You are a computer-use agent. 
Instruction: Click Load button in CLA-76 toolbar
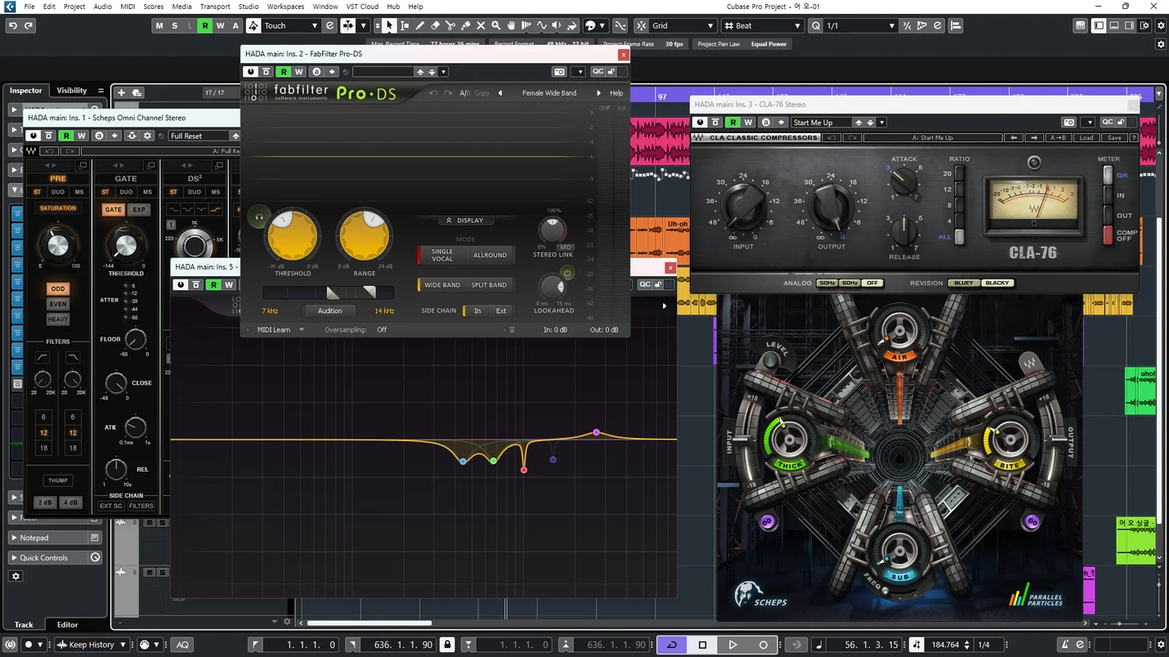pos(1086,138)
